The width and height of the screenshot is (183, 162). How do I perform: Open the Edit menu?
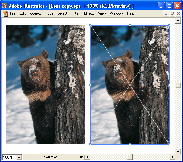(x=23, y=13)
